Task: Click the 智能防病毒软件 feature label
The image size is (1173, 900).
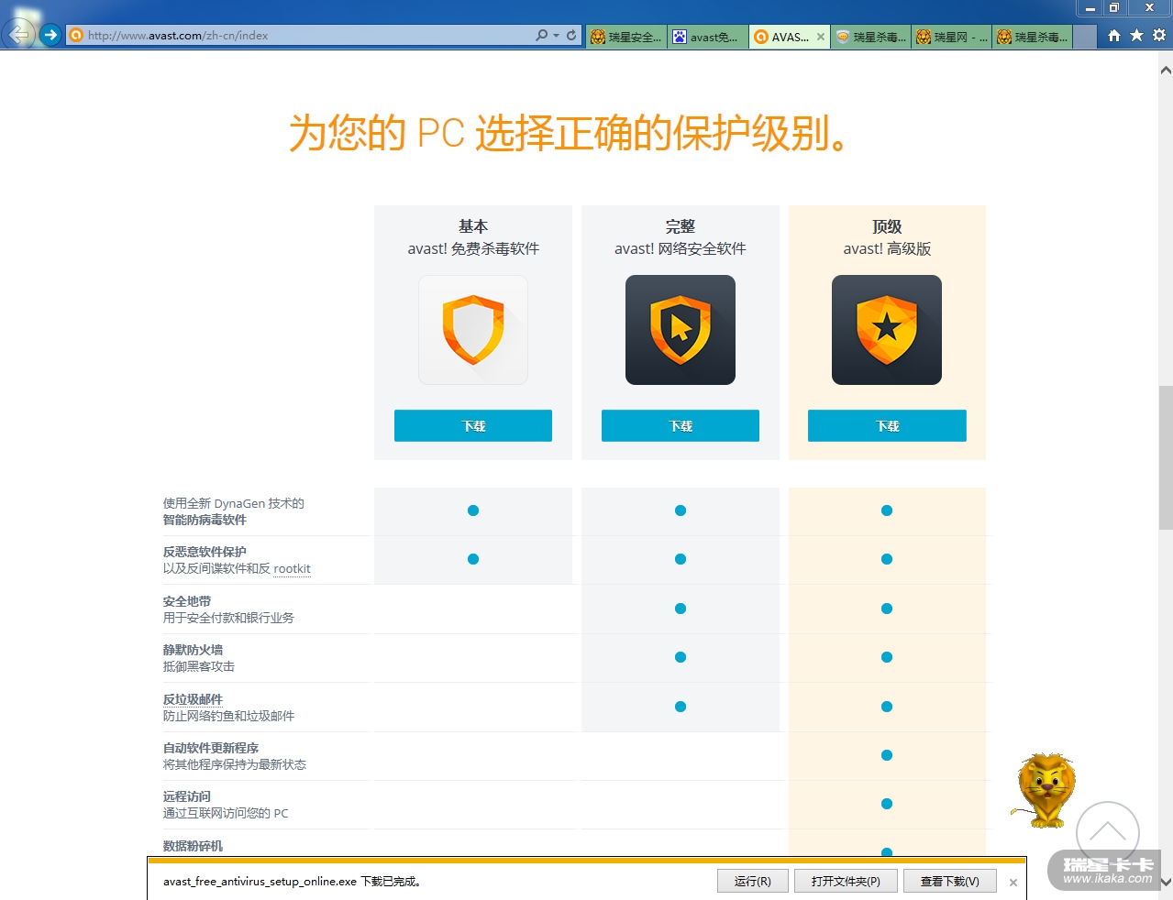Action: pos(205,520)
